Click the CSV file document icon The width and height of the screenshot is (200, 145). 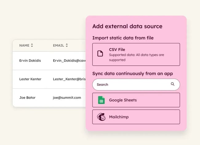point(100,54)
